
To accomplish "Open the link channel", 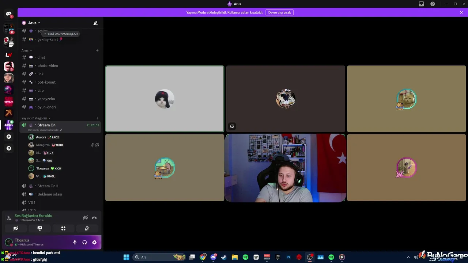I will click(x=60, y=74).
